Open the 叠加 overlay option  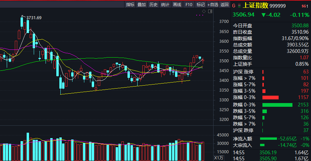[142, 4]
